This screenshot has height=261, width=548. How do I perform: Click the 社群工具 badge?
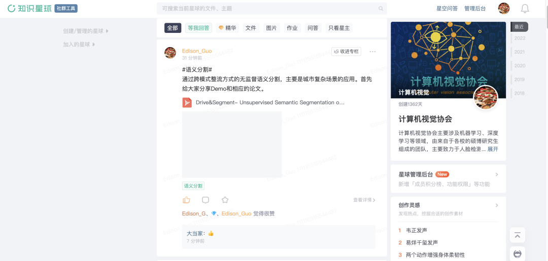pyautogui.click(x=65, y=9)
